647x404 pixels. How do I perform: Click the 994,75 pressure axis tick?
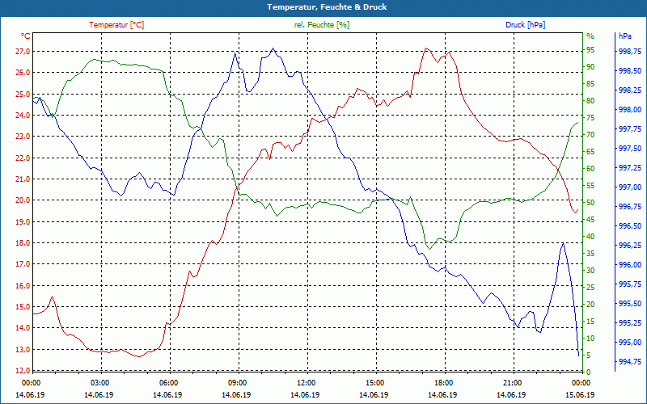(630, 361)
